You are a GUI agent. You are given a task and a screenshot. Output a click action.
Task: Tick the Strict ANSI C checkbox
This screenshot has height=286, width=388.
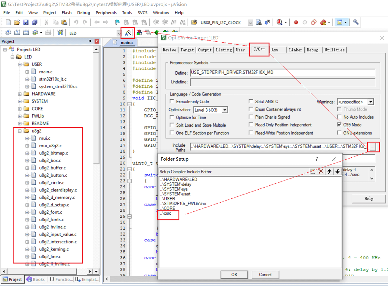coord(251,101)
